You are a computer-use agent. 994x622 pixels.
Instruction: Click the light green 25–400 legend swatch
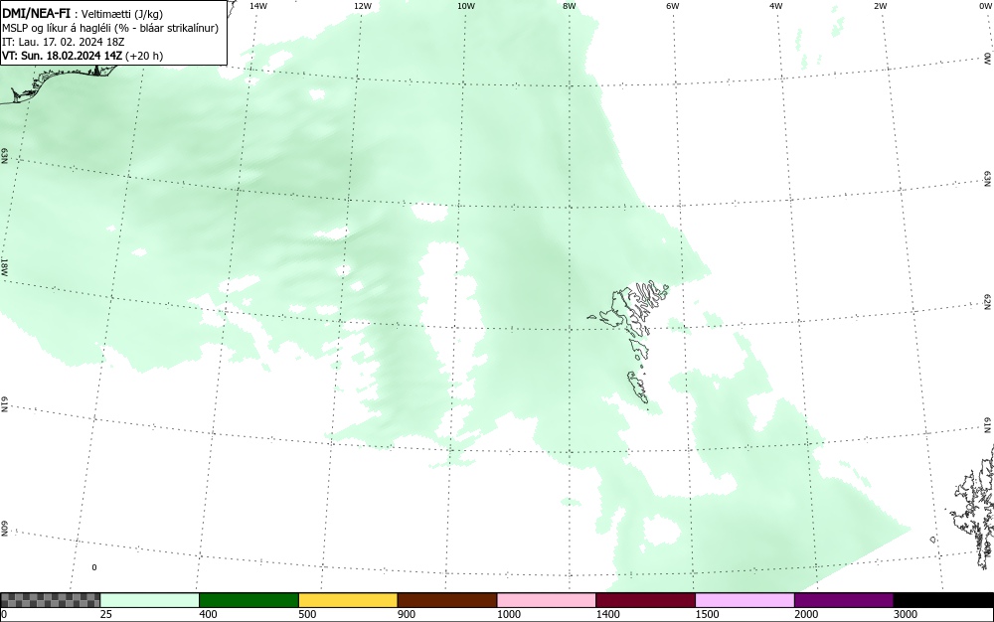150,600
